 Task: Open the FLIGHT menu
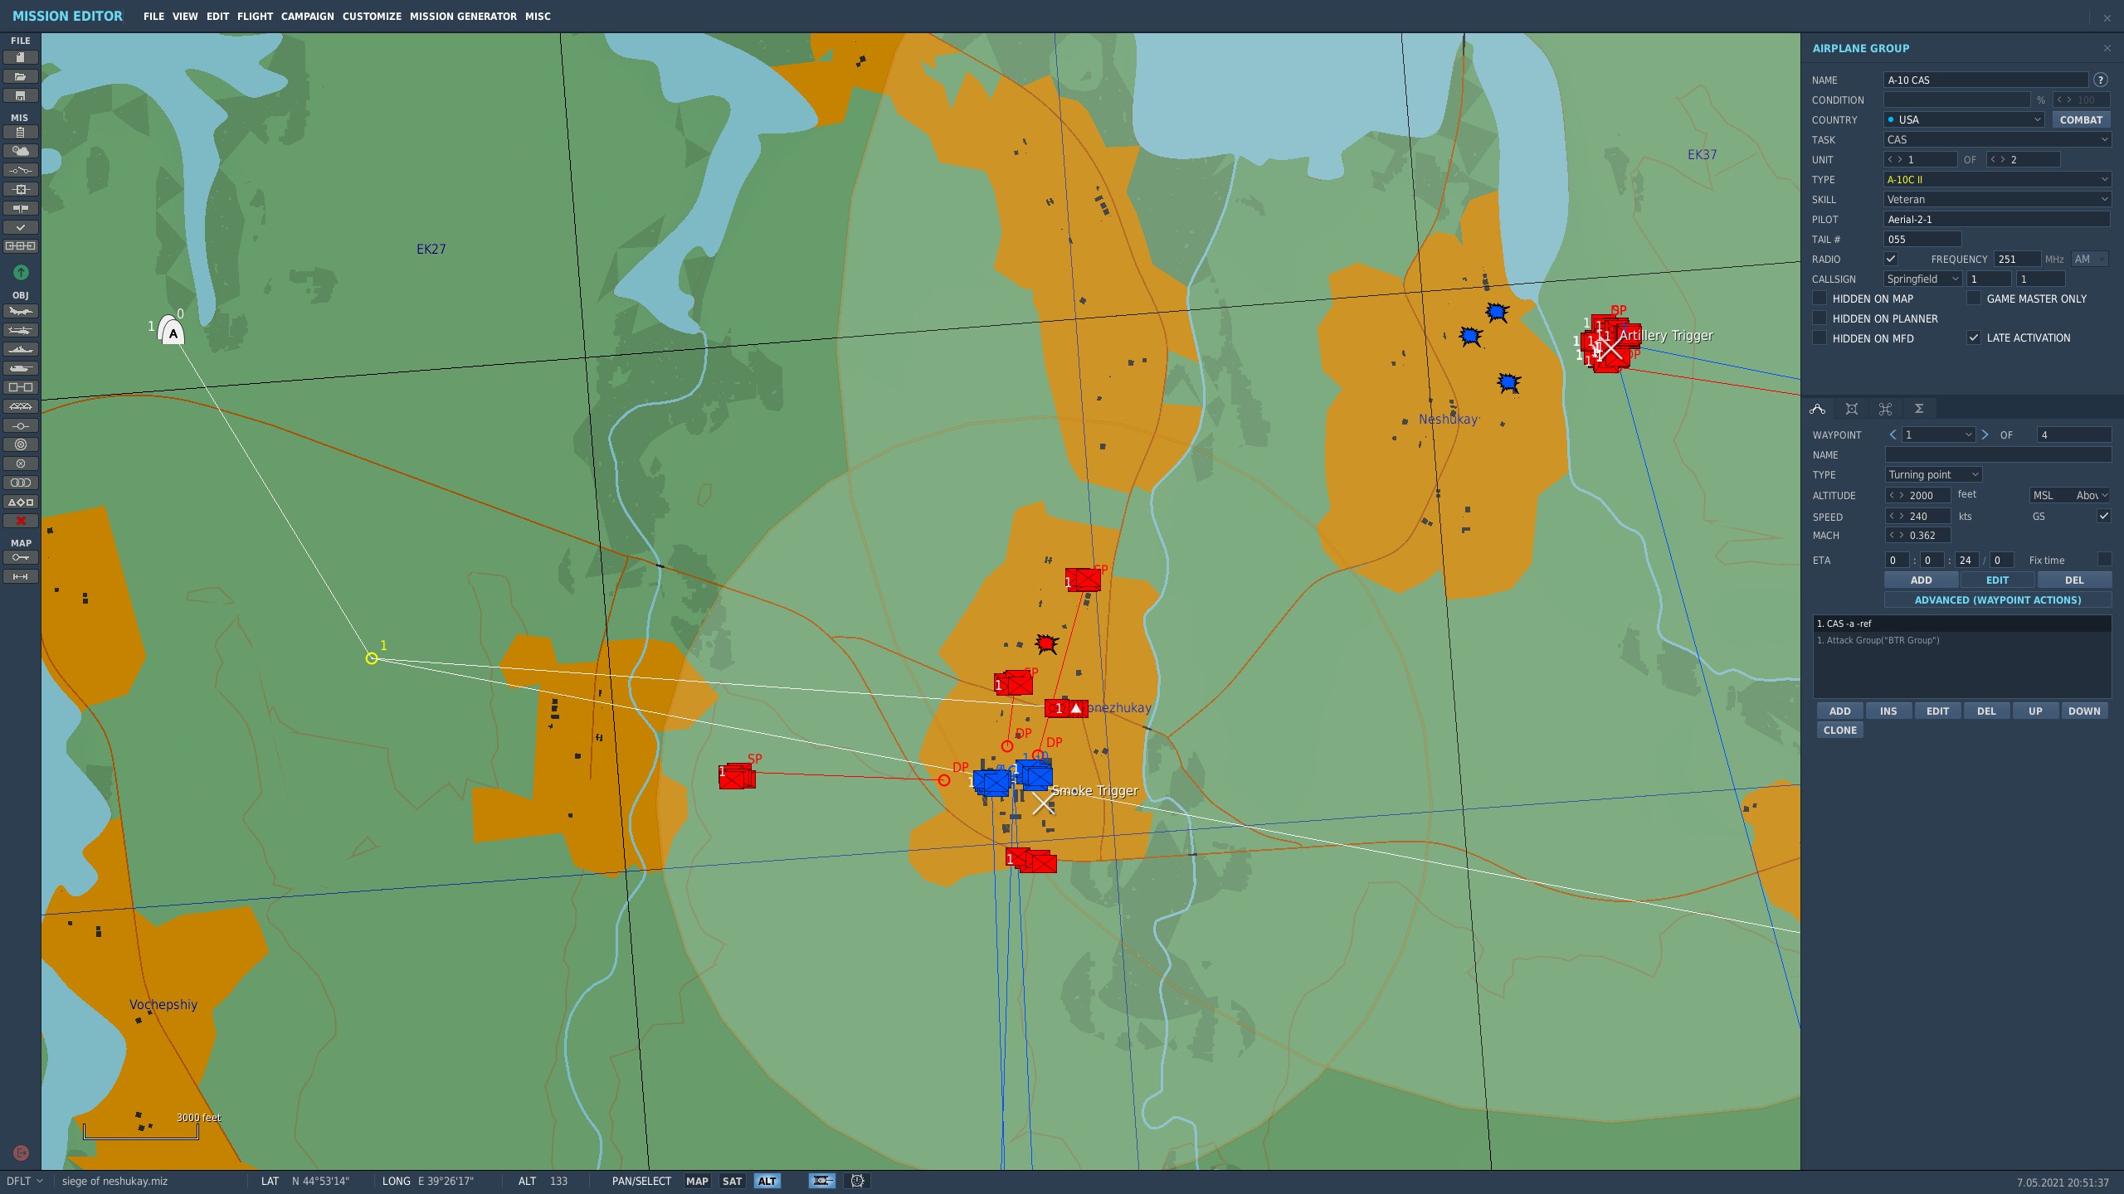point(255,17)
